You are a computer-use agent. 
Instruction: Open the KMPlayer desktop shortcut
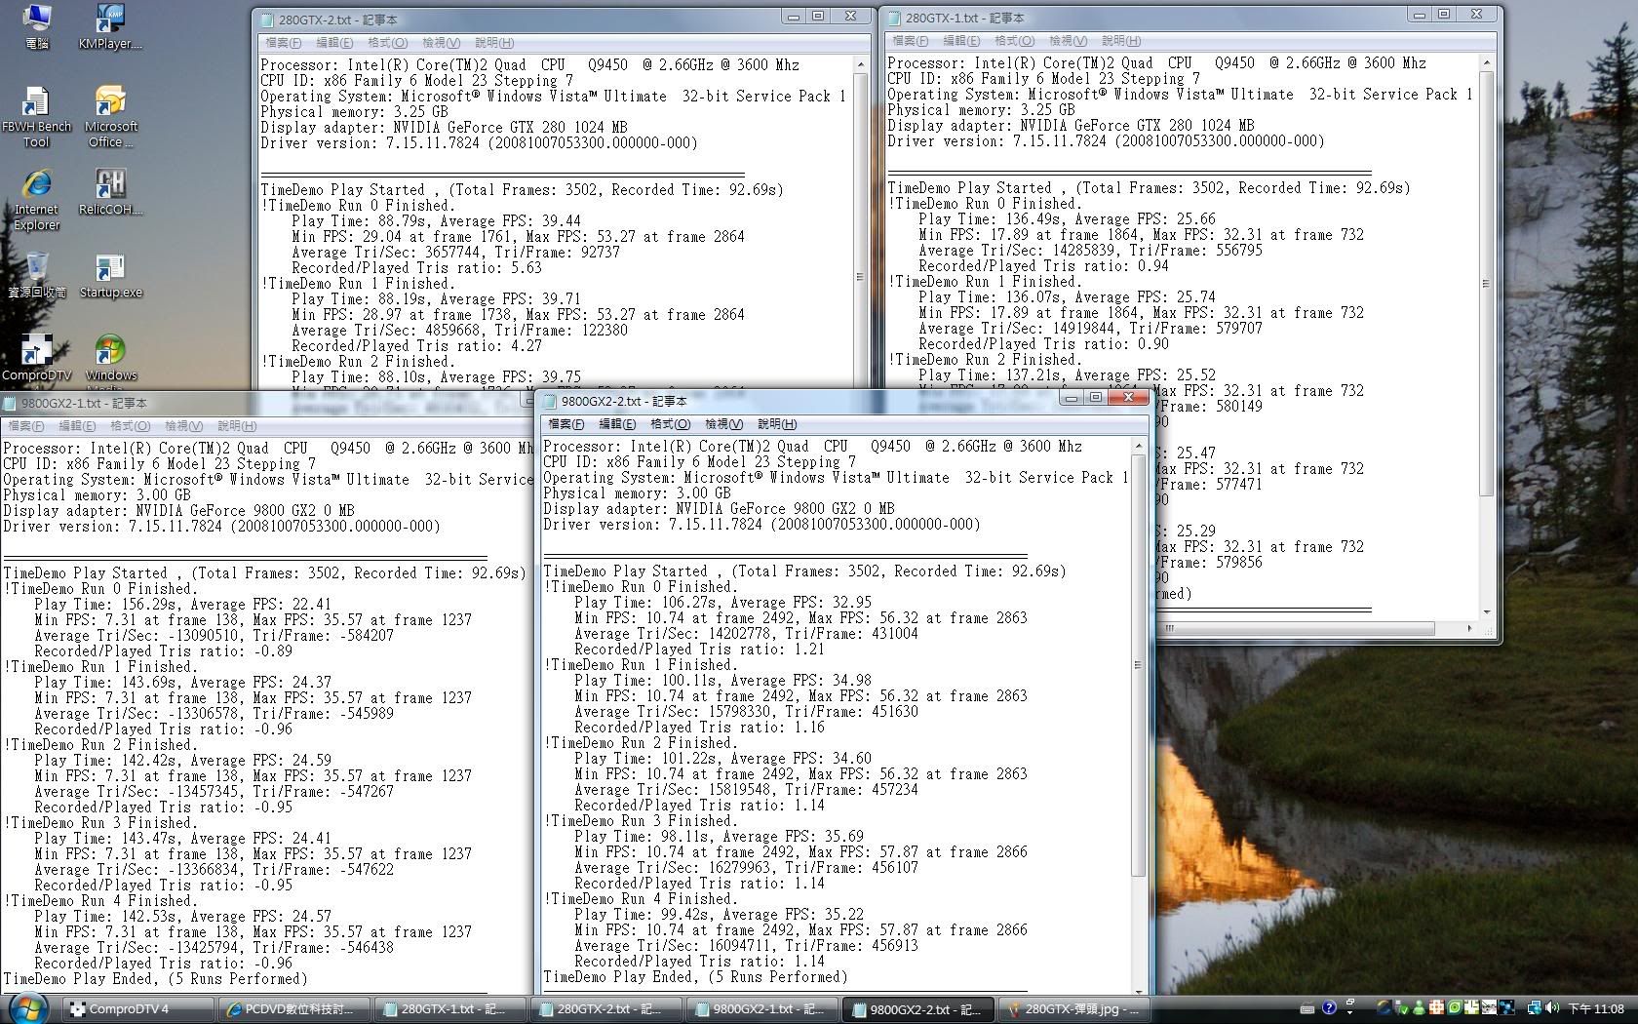[x=110, y=26]
